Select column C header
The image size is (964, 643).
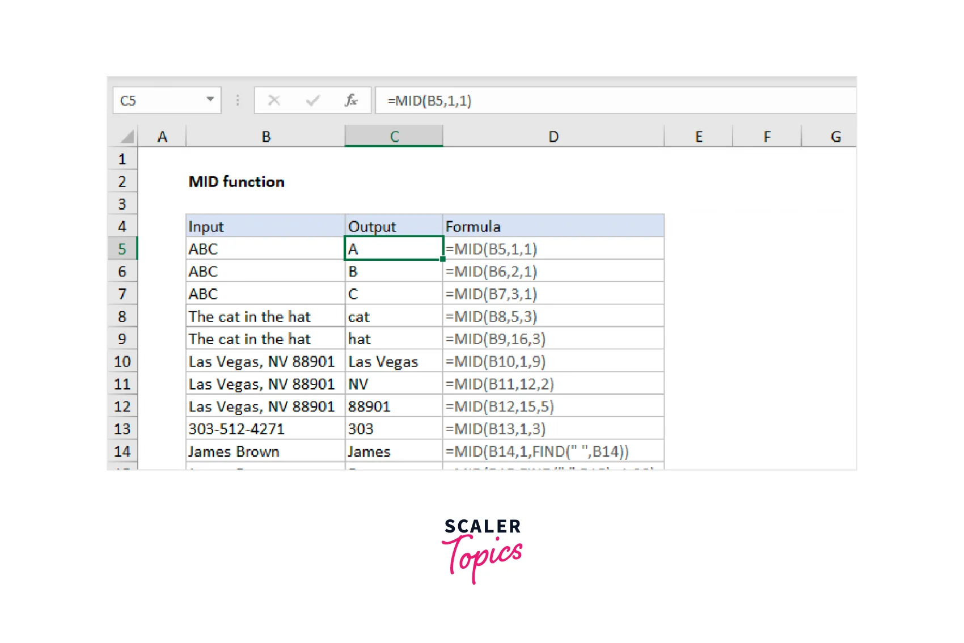[394, 137]
